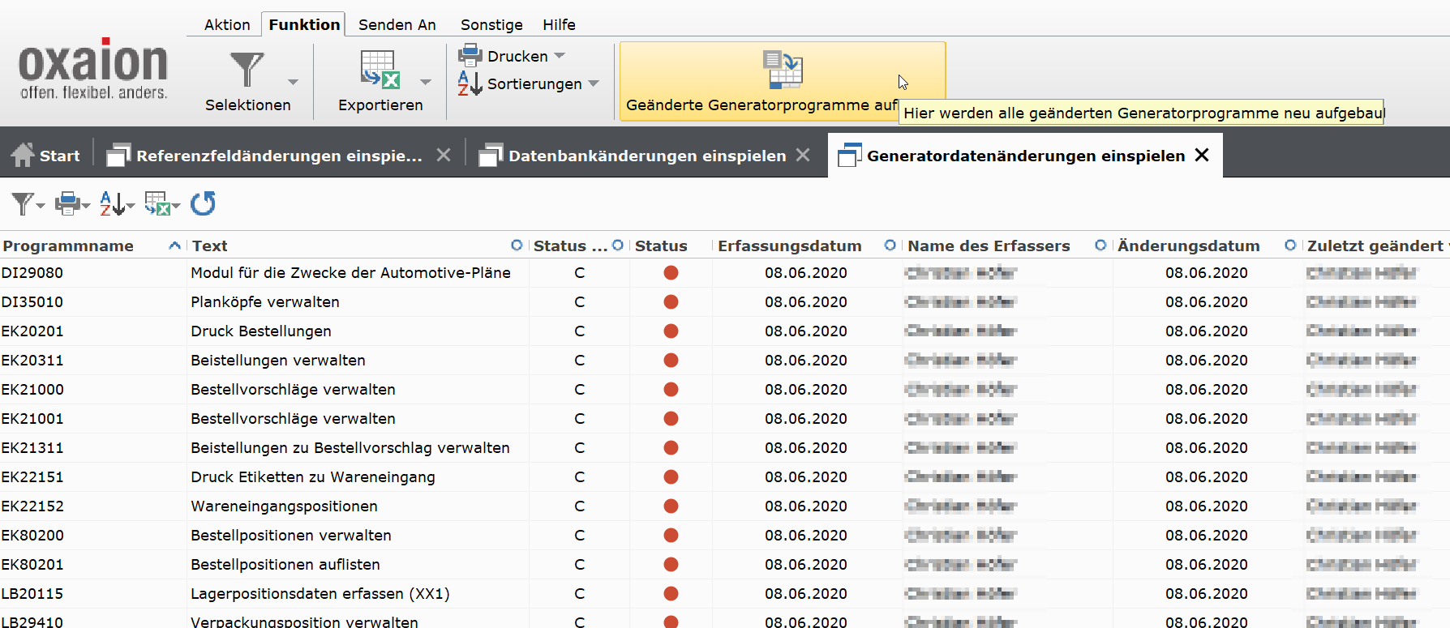The width and height of the screenshot is (1450, 628).
Task: Open the Hilfe menu
Action: (x=559, y=24)
